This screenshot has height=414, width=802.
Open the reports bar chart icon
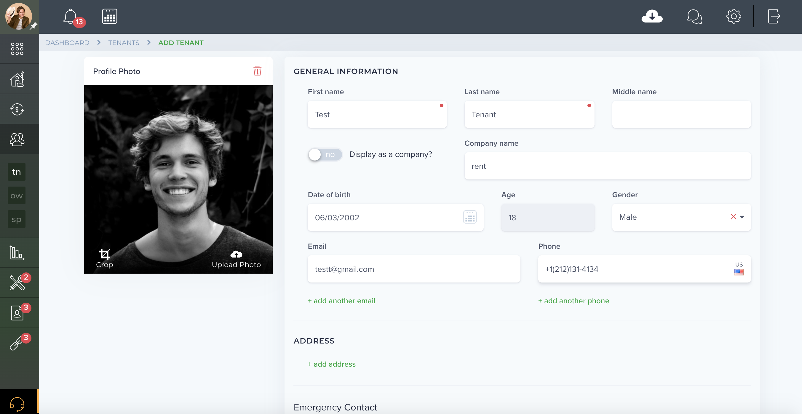[x=17, y=252]
